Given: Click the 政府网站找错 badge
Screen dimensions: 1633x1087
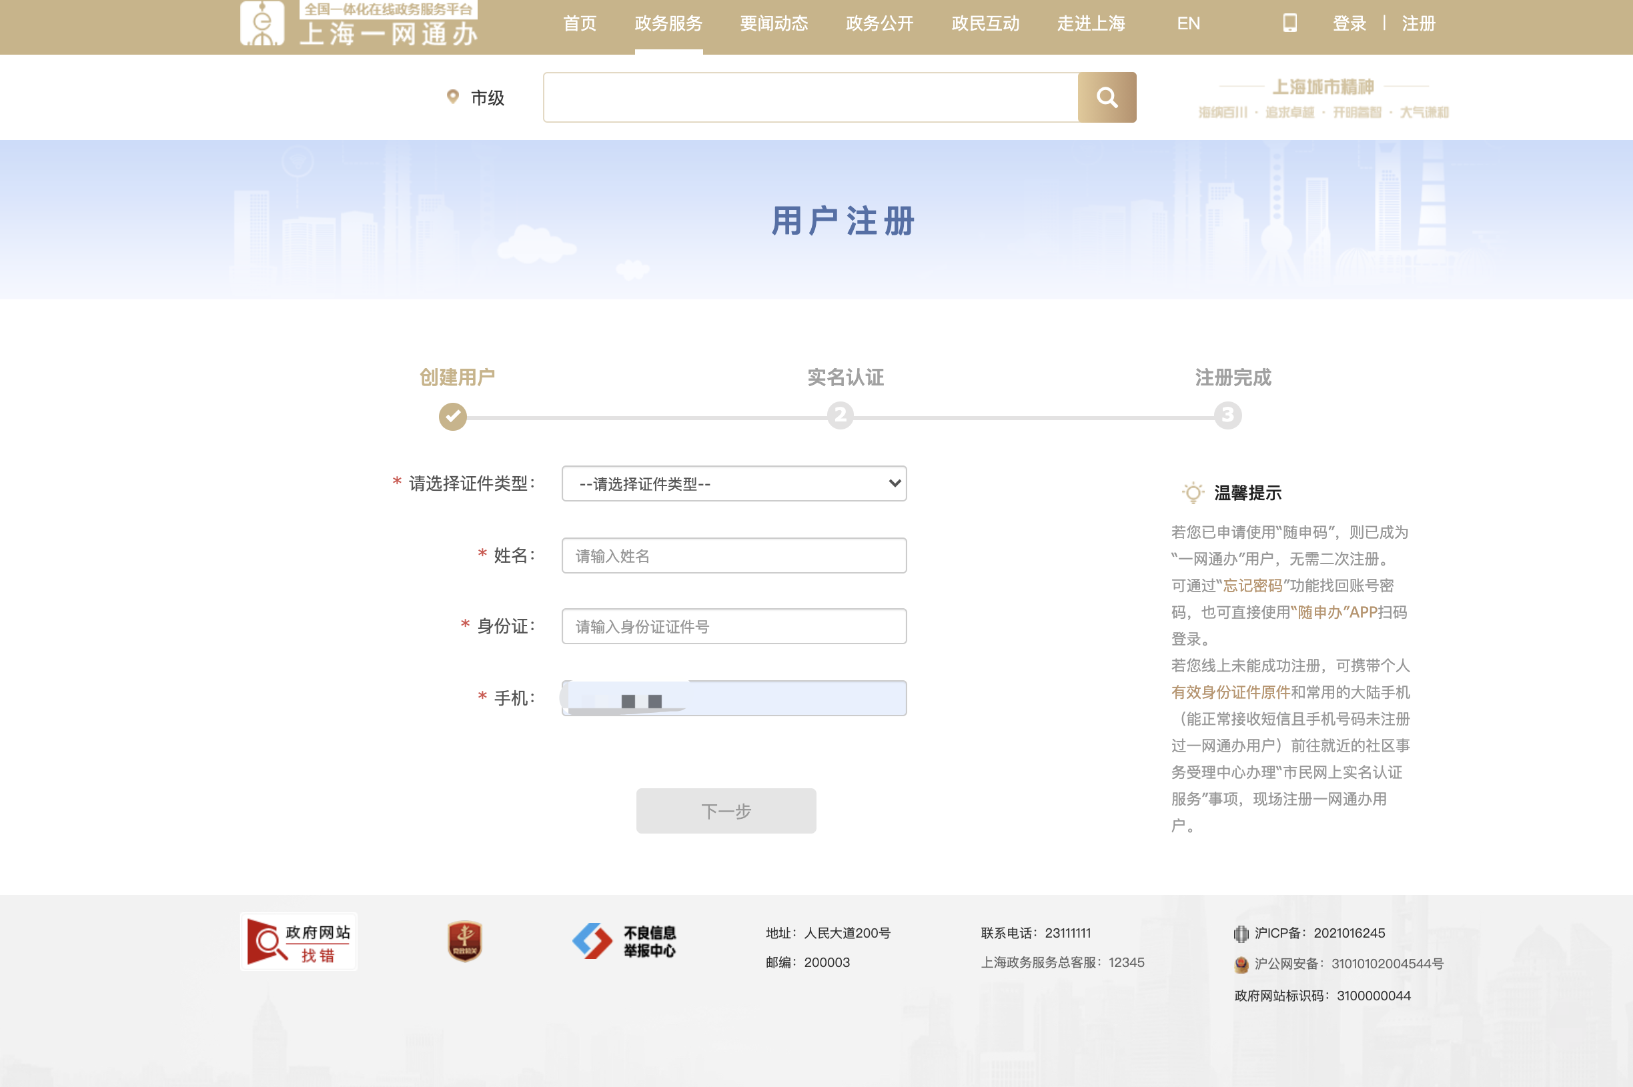Looking at the screenshot, I should click(x=299, y=942).
